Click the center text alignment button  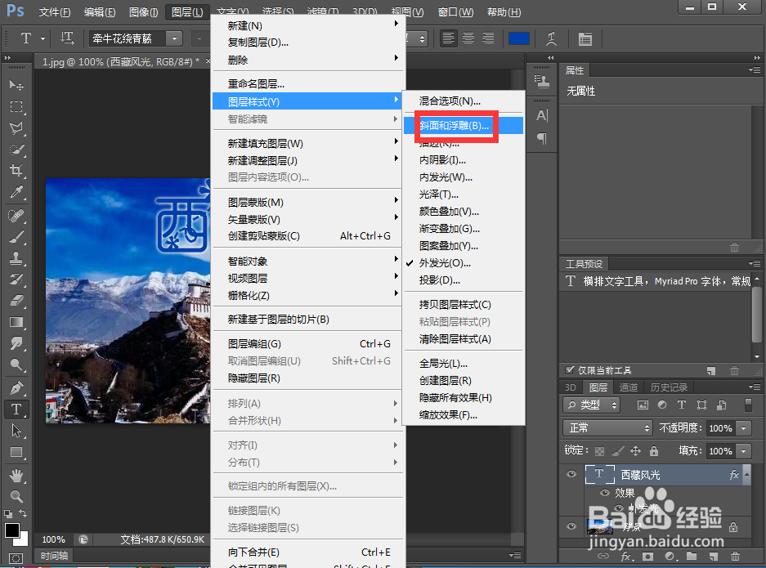pos(467,38)
